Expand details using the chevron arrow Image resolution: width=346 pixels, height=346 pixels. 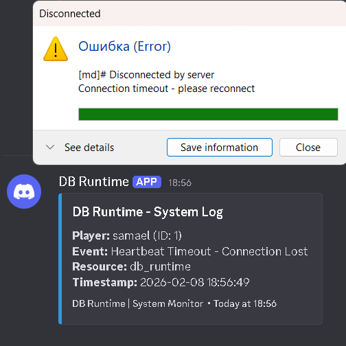pyautogui.click(x=50, y=147)
